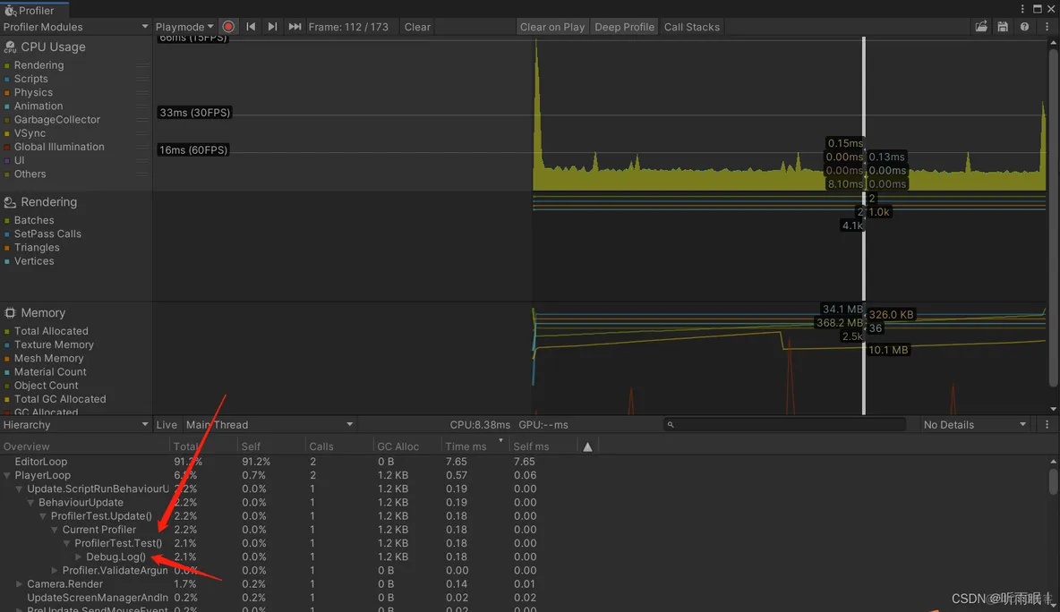Select the Profiler window tab

click(x=35, y=10)
